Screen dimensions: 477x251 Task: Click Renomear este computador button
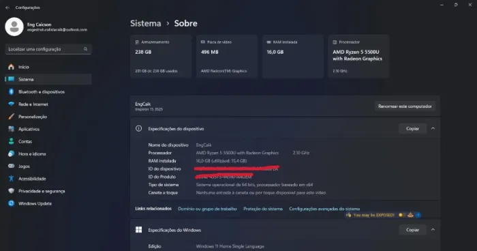[x=405, y=106]
